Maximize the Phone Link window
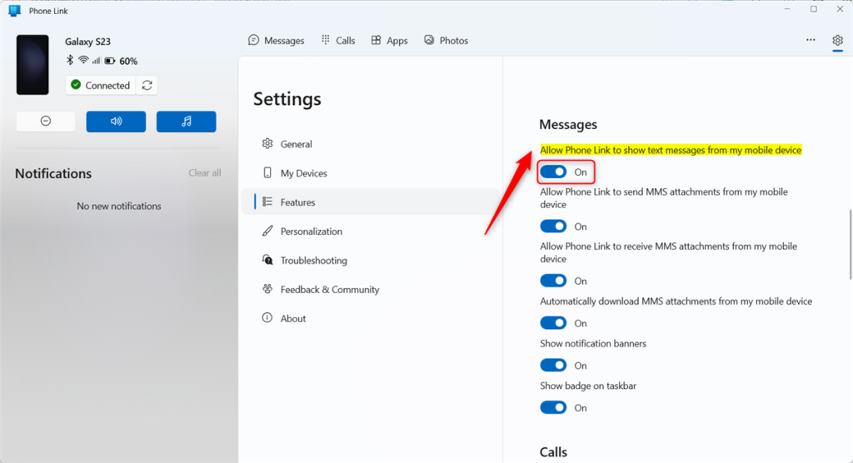The width and height of the screenshot is (853, 463). (x=813, y=9)
